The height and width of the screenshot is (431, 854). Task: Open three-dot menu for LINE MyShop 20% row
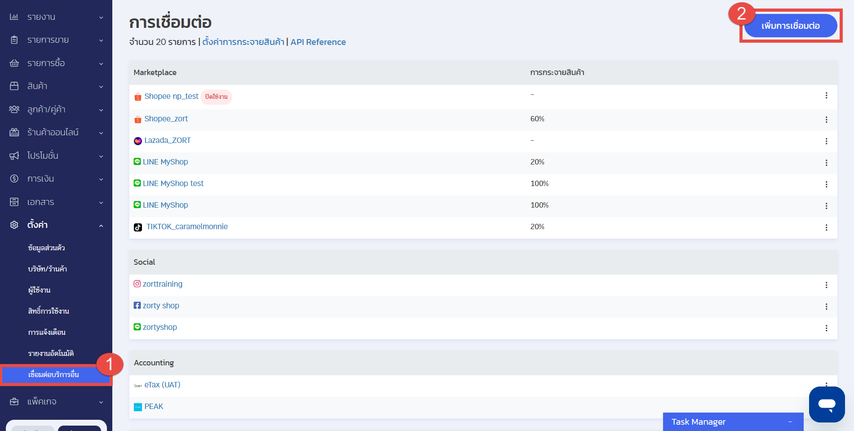click(x=826, y=163)
